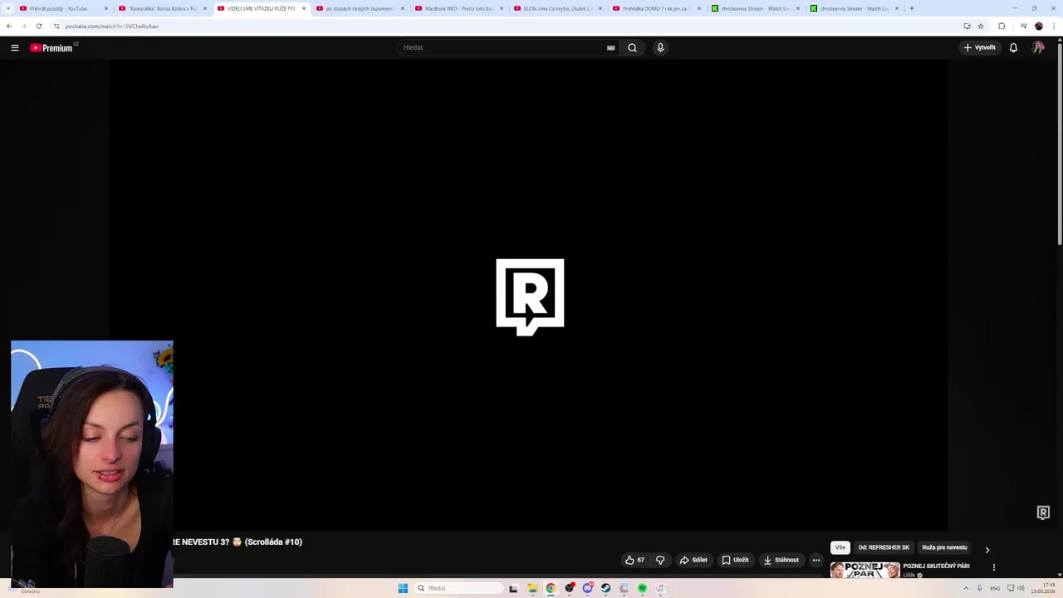
Task: Open more actions three-dot menu under video
Action: coord(816,560)
